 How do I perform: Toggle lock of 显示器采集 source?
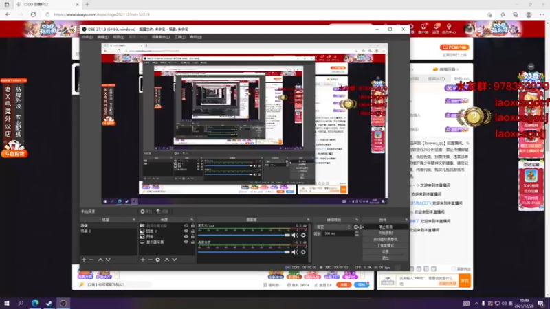click(x=192, y=242)
